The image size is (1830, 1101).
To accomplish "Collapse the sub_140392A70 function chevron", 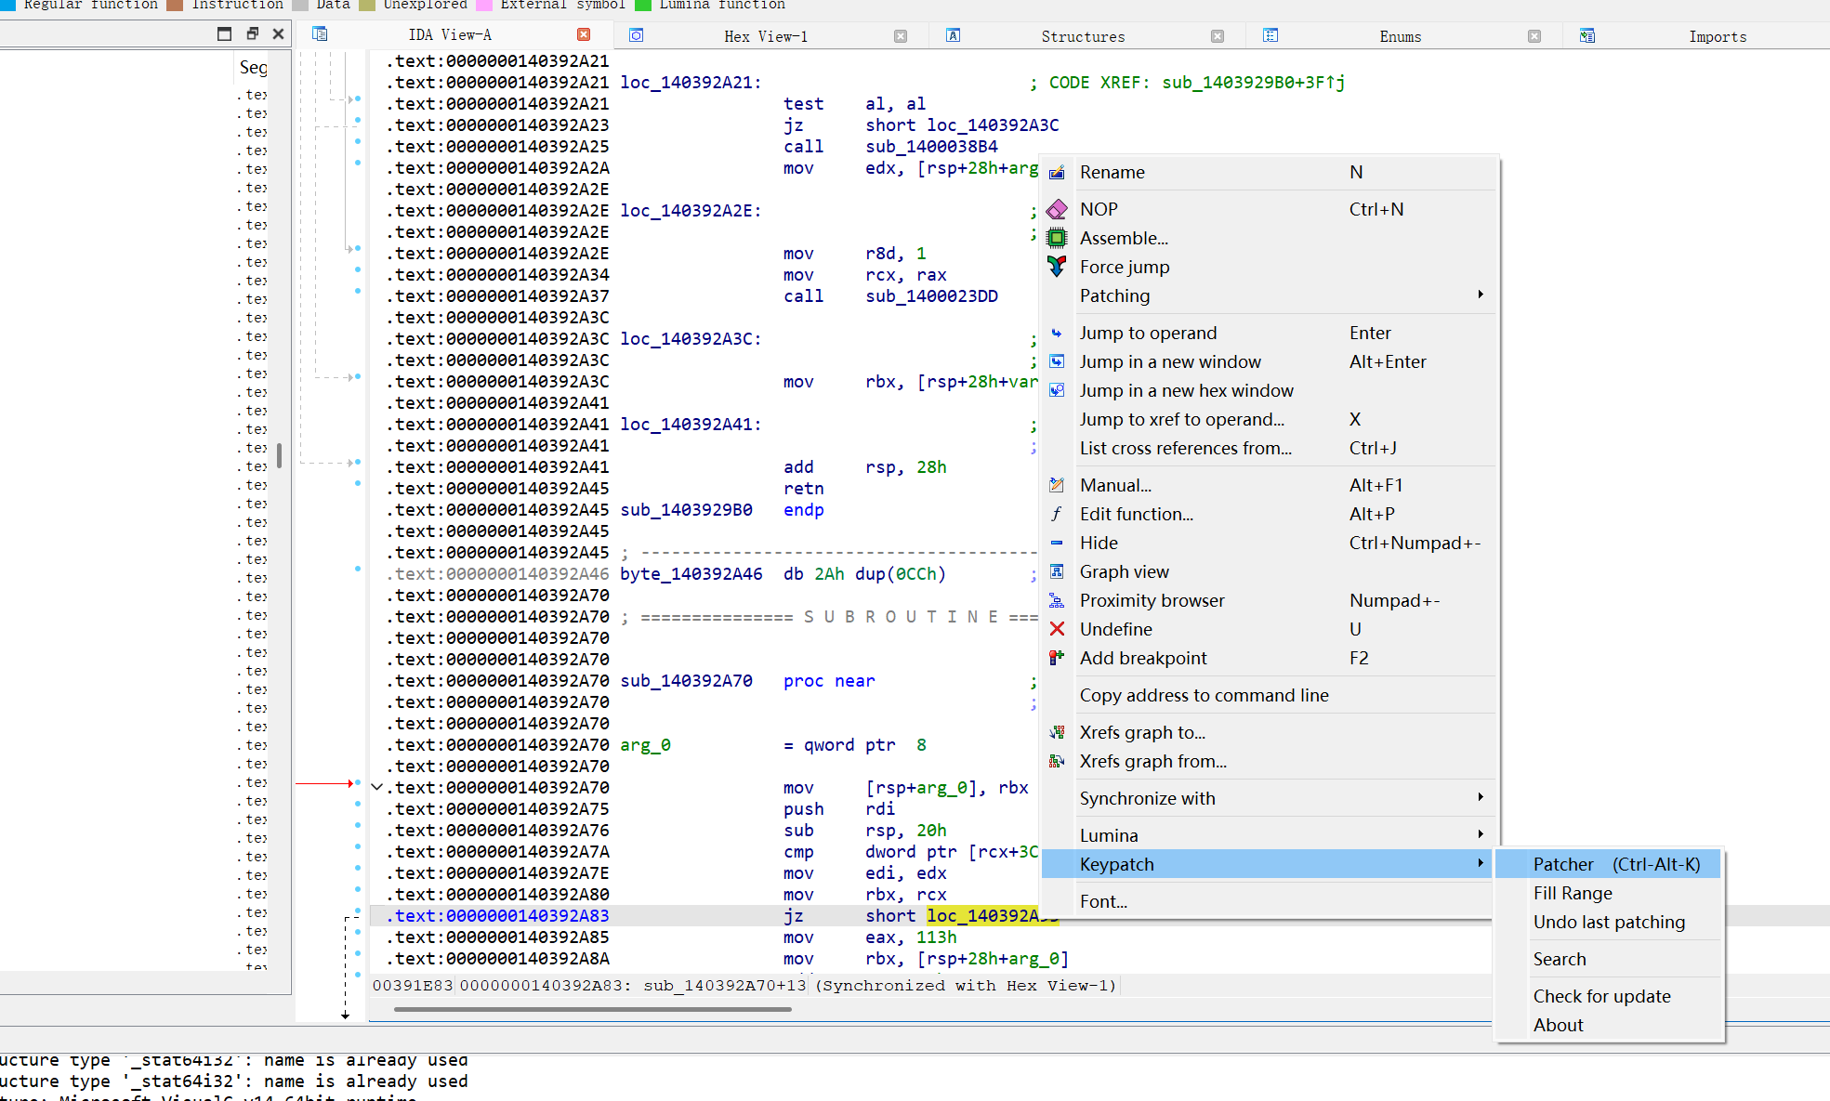I will coord(376,788).
